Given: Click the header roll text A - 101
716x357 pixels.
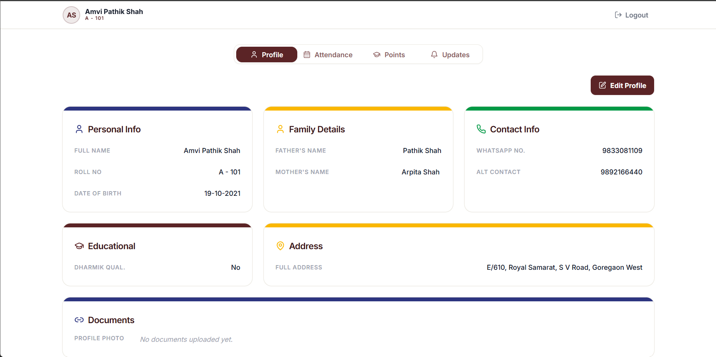Looking at the screenshot, I should 95,18.
